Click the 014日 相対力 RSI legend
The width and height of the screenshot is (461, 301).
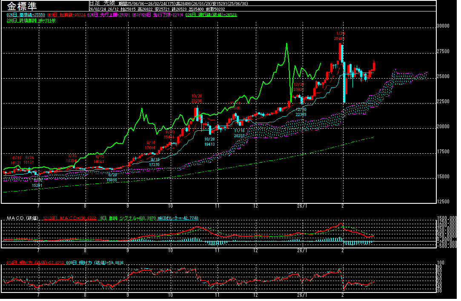pyautogui.click(x=35, y=262)
